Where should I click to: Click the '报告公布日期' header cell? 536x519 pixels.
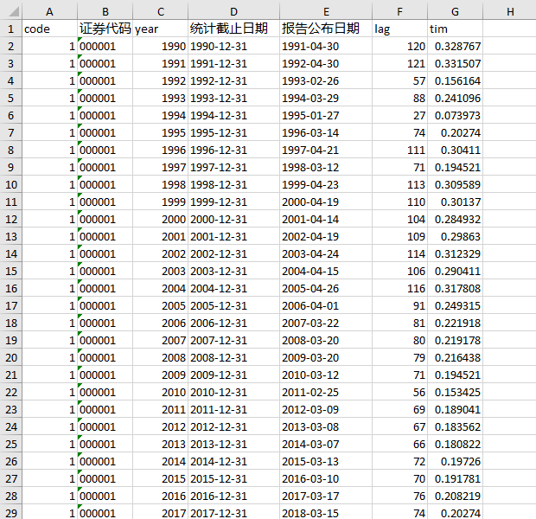click(326, 29)
